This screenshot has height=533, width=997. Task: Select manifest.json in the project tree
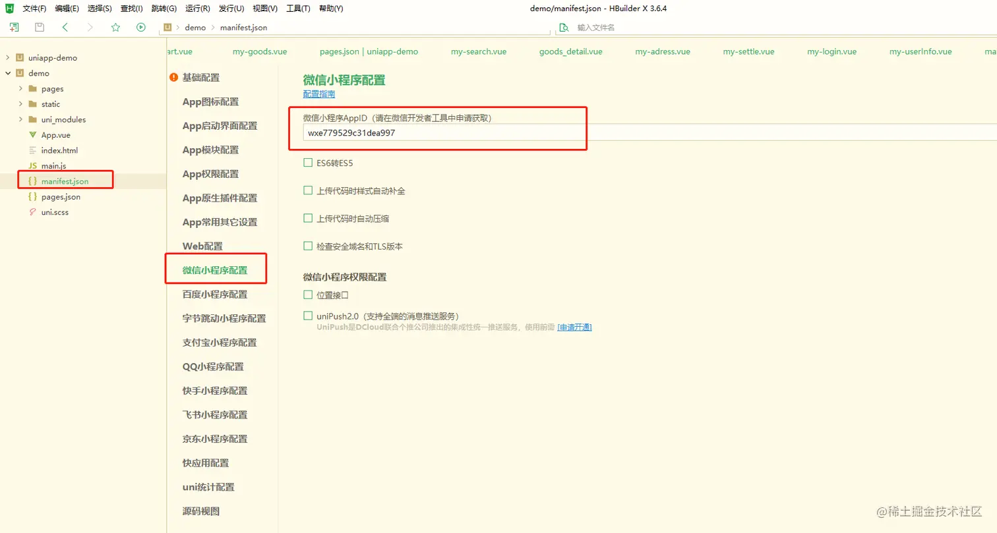pyautogui.click(x=65, y=181)
